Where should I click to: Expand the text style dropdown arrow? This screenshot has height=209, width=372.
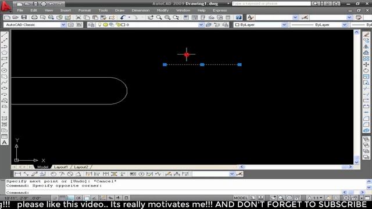[295, 17]
